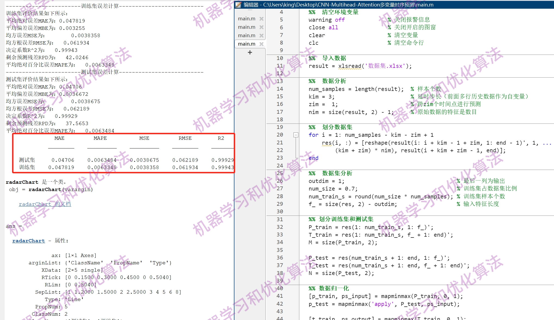Set a breakpoint at line number 28
The image size is (554, 320).
(x=280, y=196)
